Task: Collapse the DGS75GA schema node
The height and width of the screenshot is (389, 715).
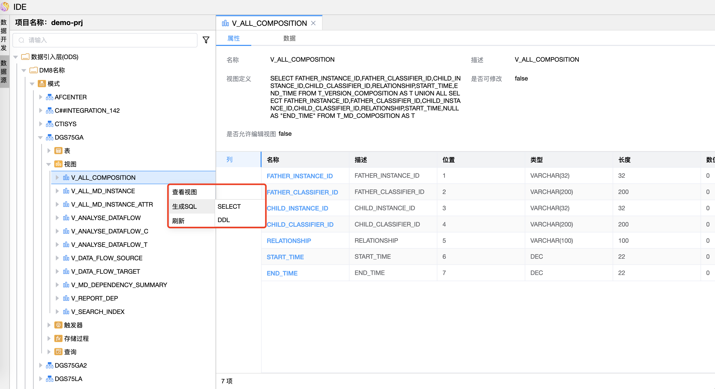Action: (x=41, y=137)
